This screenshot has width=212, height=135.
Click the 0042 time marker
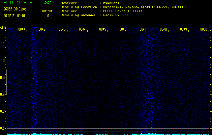coord(42,29)
